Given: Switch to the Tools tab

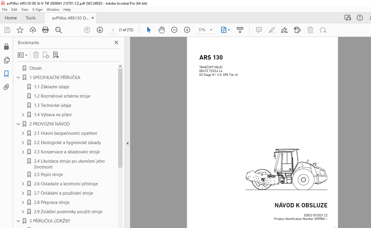Looking at the screenshot, I should click(31, 18).
